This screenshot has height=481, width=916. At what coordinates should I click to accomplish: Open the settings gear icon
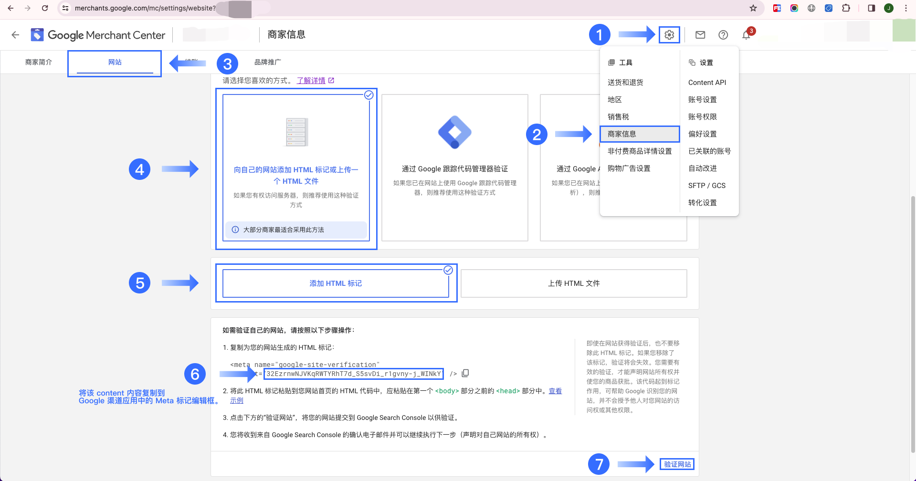[x=669, y=35]
